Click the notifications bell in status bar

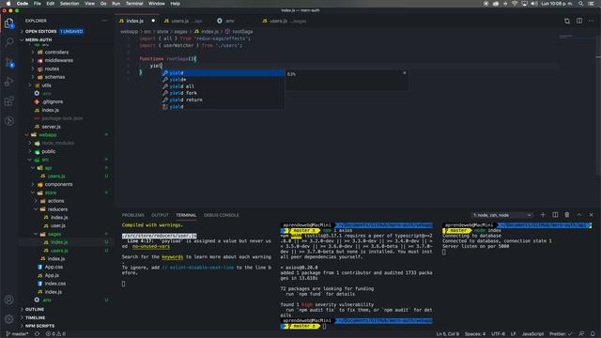593,334
